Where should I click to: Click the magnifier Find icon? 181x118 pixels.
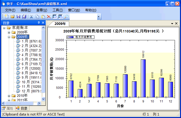pos(66,17)
